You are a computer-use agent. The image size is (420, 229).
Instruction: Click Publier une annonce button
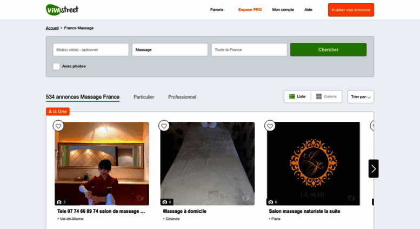351,10
